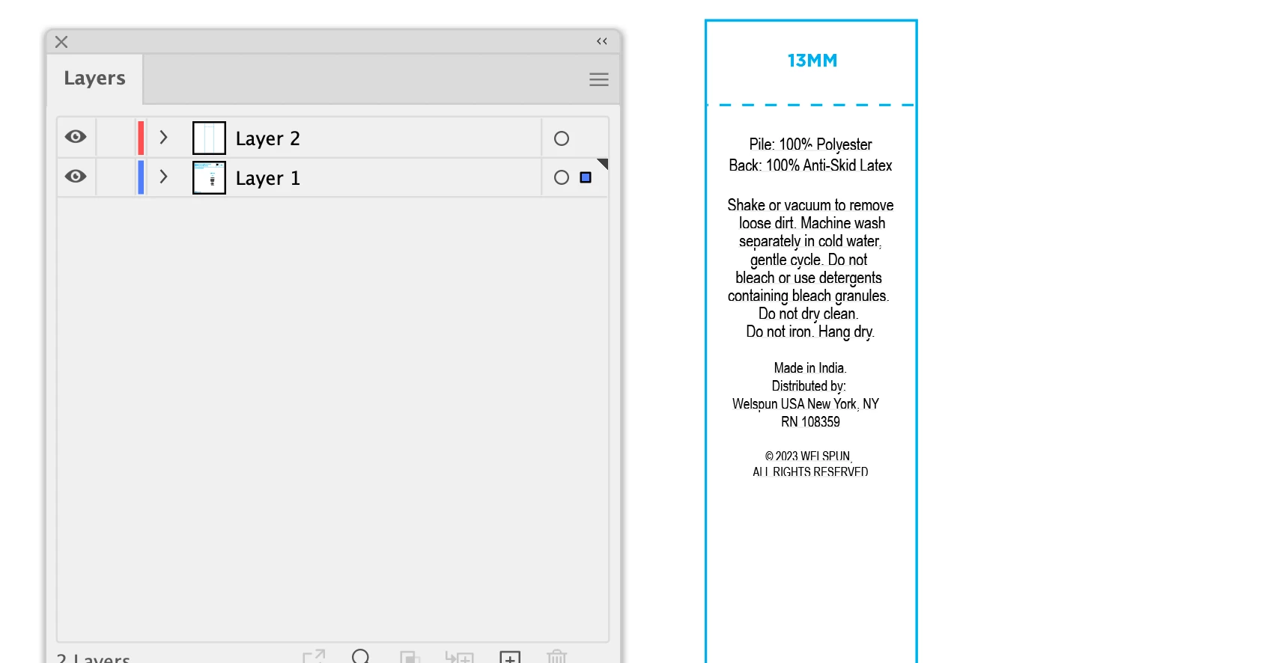This screenshot has height=663, width=1273.
Task: Collapse the Layers panel with double arrows
Action: (602, 41)
